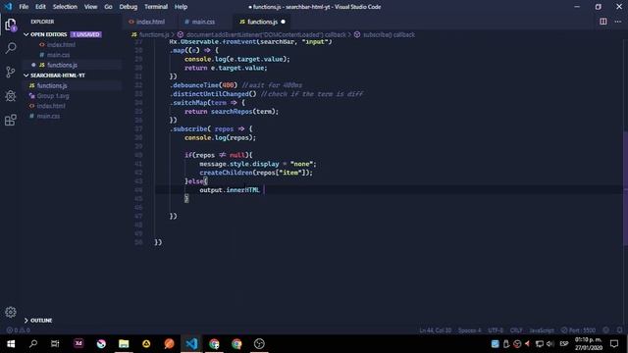Click the Split Editor icon
Viewport: 628px width, 353px height.
tap(602, 22)
